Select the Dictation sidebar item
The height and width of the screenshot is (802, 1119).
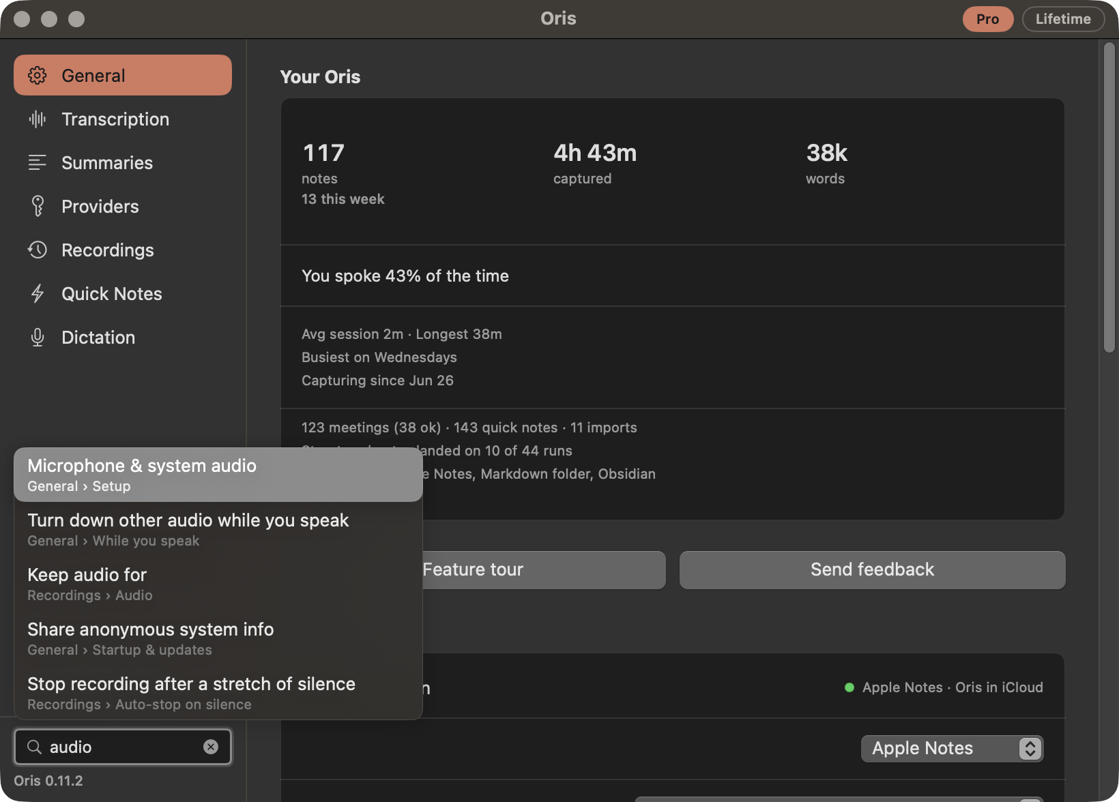coord(123,338)
